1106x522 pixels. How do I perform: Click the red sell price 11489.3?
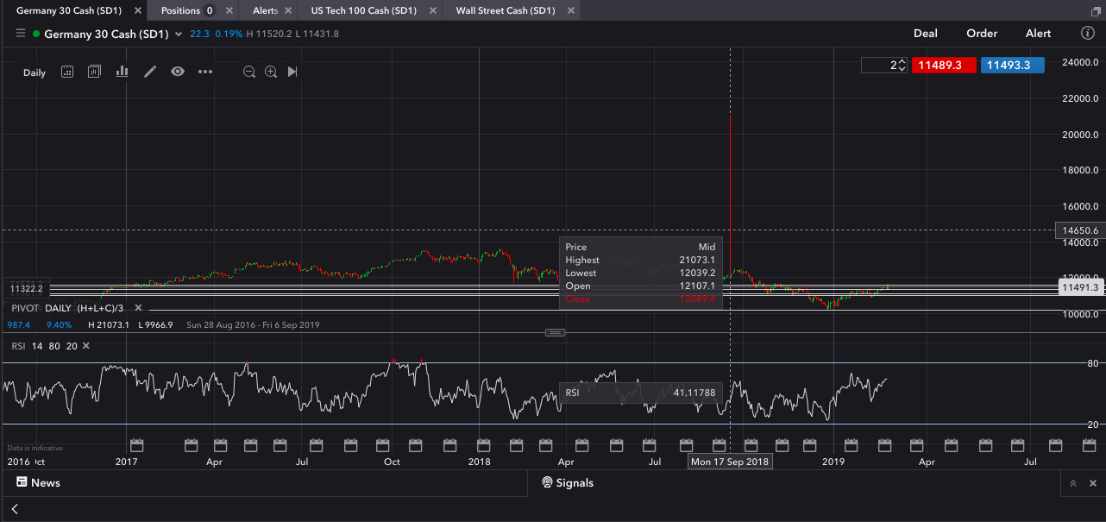(944, 65)
